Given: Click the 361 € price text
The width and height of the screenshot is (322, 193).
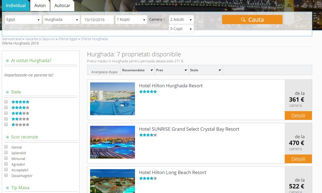Looking at the screenshot, I should (296, 99).
